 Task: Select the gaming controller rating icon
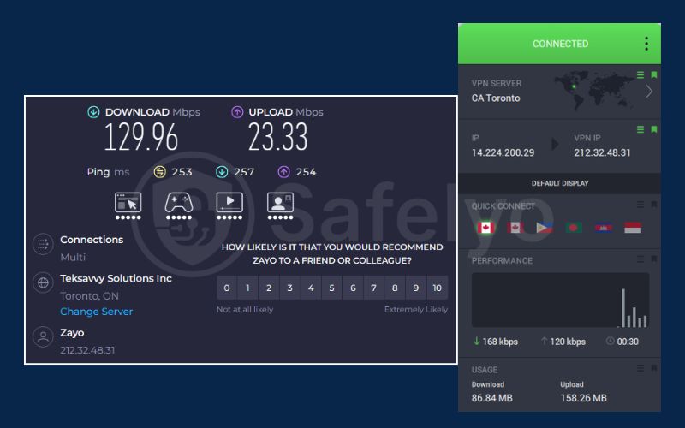click(179, 205)
